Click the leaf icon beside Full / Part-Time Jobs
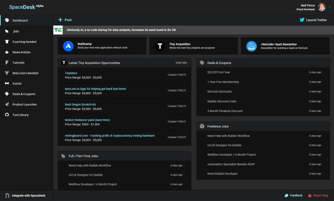The image size is (334, 201). [x=63, y=156]
